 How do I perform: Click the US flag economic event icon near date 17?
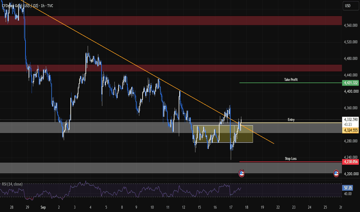[241, 173]
